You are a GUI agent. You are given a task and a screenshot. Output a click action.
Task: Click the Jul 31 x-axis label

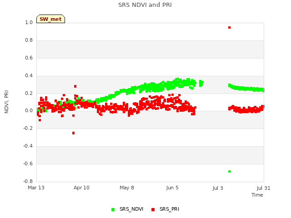point(263,188)
